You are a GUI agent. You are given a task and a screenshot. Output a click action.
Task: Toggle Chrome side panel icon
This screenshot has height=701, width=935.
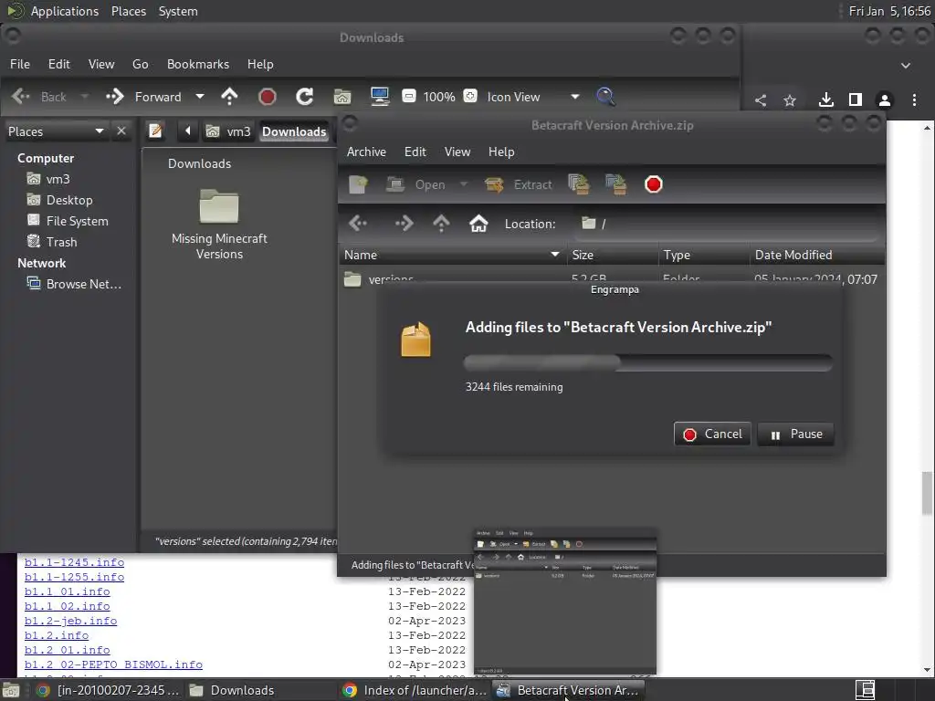click(x=855, y=99)
